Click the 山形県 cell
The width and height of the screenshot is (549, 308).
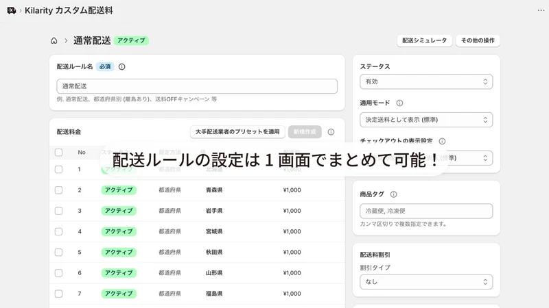[x=214, y=273]
